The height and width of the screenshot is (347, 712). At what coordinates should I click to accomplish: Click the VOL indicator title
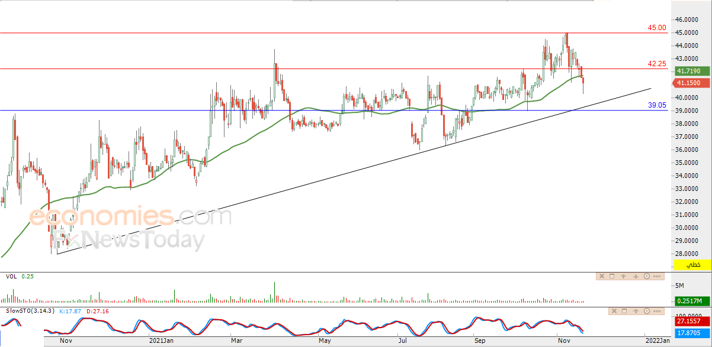point(11,276)
